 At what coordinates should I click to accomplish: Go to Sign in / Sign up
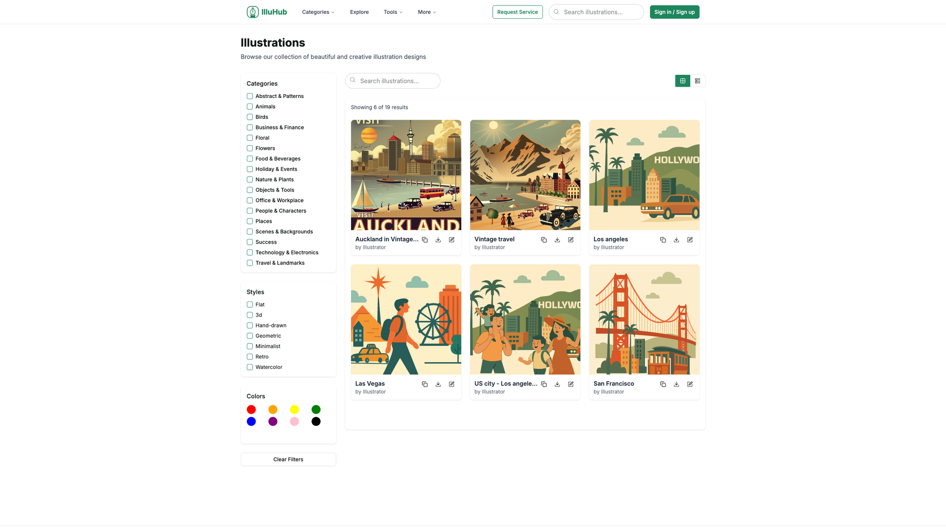coord(674,11)
